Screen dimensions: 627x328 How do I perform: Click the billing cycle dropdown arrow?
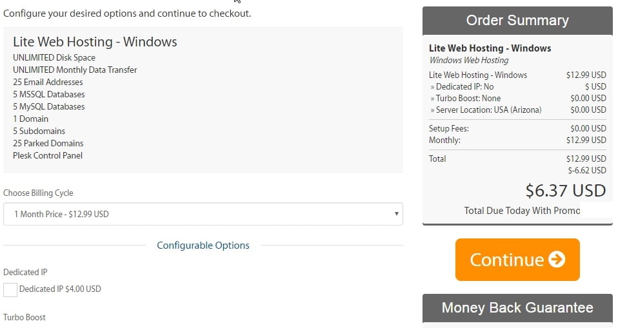(x=396, y=214)
